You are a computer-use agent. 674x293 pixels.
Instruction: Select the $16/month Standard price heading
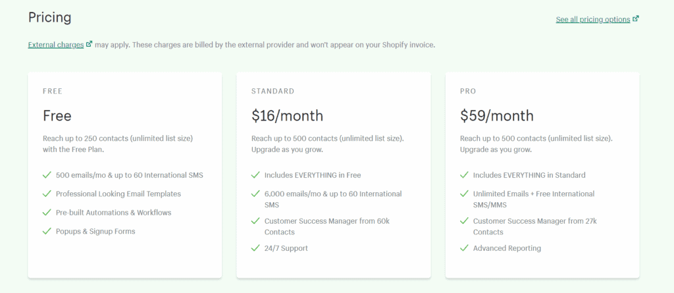pos(287,116)
